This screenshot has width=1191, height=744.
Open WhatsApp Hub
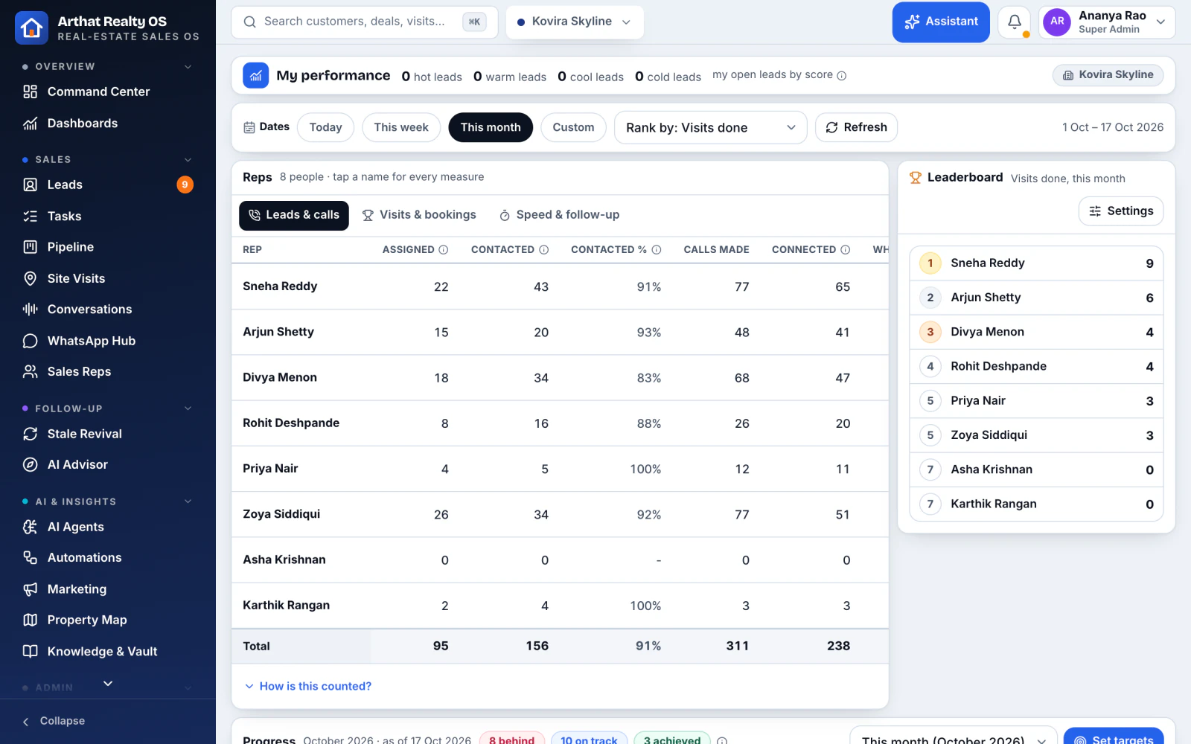point(108,341)
